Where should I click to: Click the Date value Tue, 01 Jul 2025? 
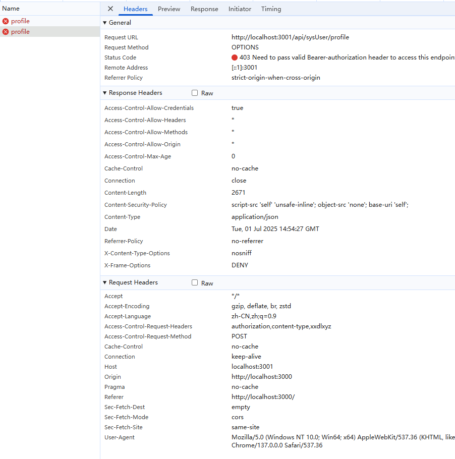pos(275,229)
